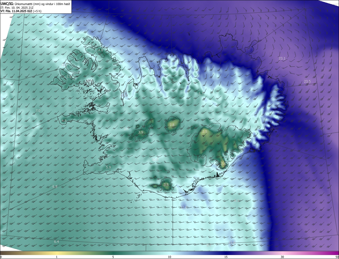Select the 23.5 value label offshore
339x259 pixels.
pos(307,82)
